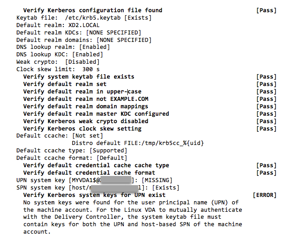Click the 'Verify Kerberos clock skew setting' line
286x238 pixels.
tap(82, 129)
